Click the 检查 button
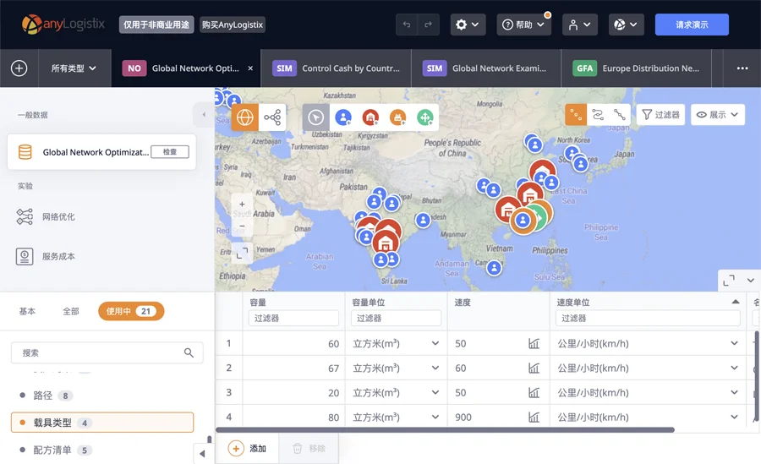Image resolution: width=761 pixels, height=464 pixels. [x=170, y=152]
